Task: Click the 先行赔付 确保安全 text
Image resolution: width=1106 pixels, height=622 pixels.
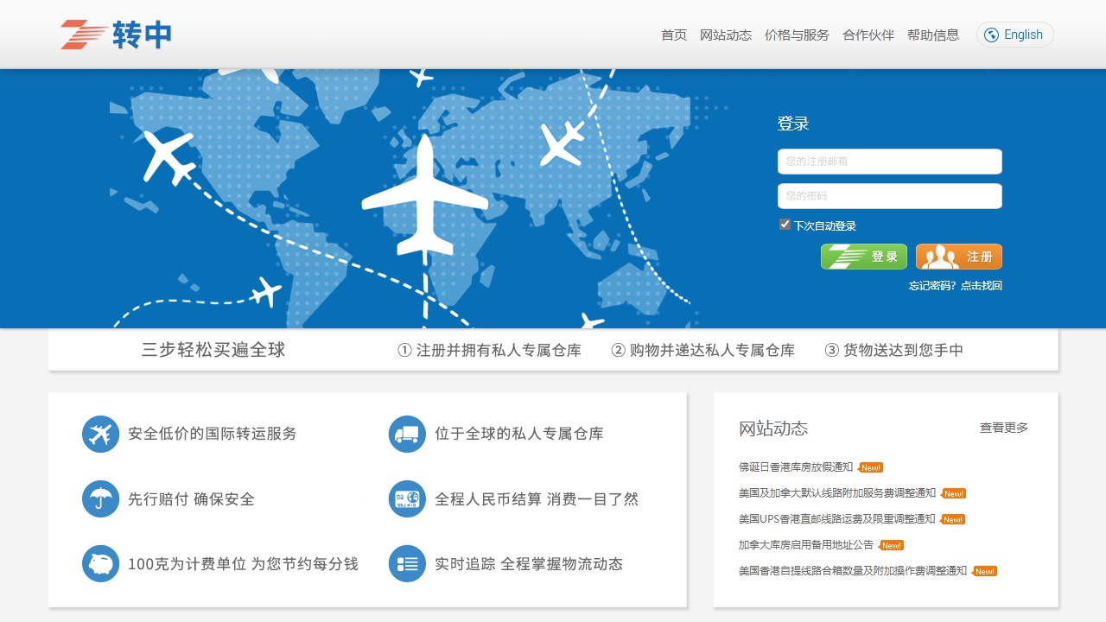Action: click(191, 499)
